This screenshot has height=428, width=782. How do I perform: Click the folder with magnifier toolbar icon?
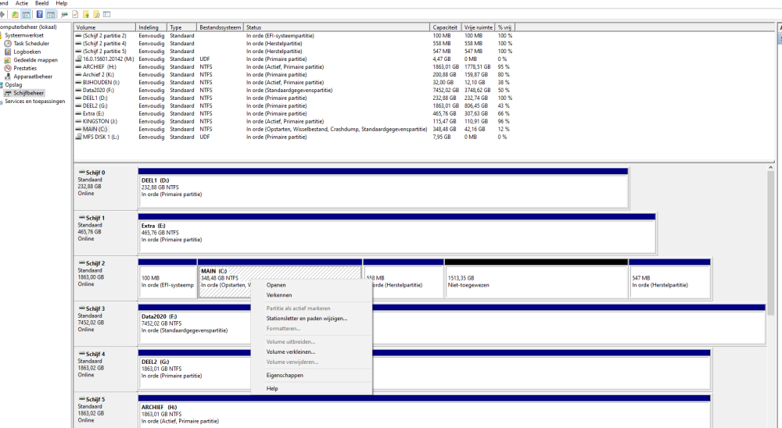96,15
